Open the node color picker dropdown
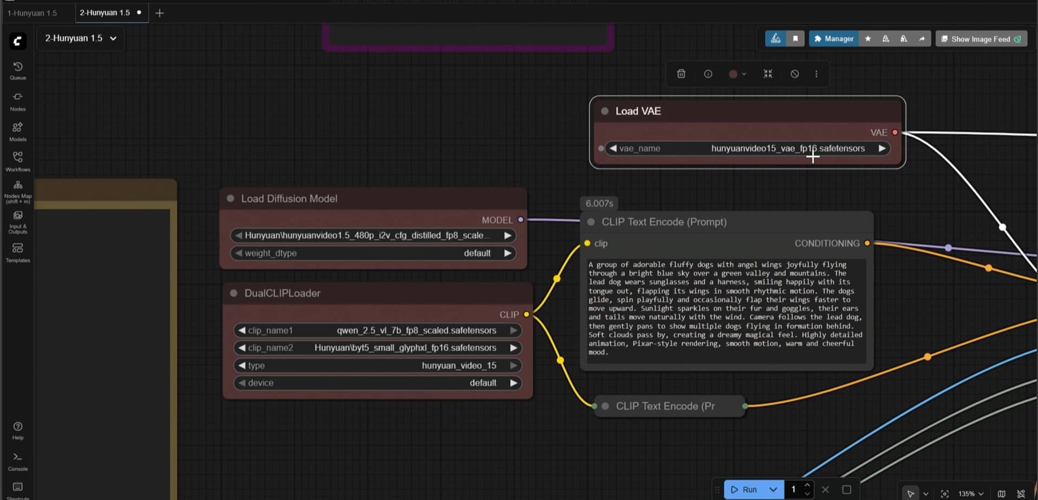The width and height of the screenshot is (1038, 500). click(737, 74)
